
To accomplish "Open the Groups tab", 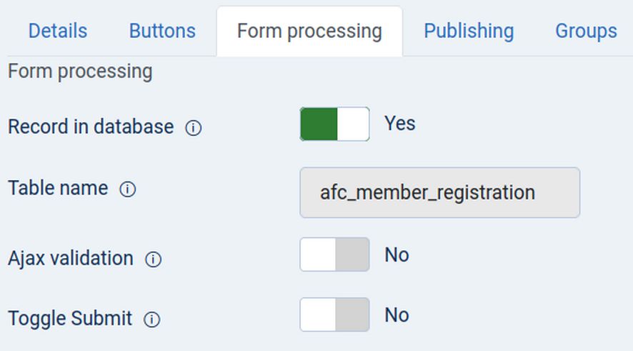I will coord(586,31).
